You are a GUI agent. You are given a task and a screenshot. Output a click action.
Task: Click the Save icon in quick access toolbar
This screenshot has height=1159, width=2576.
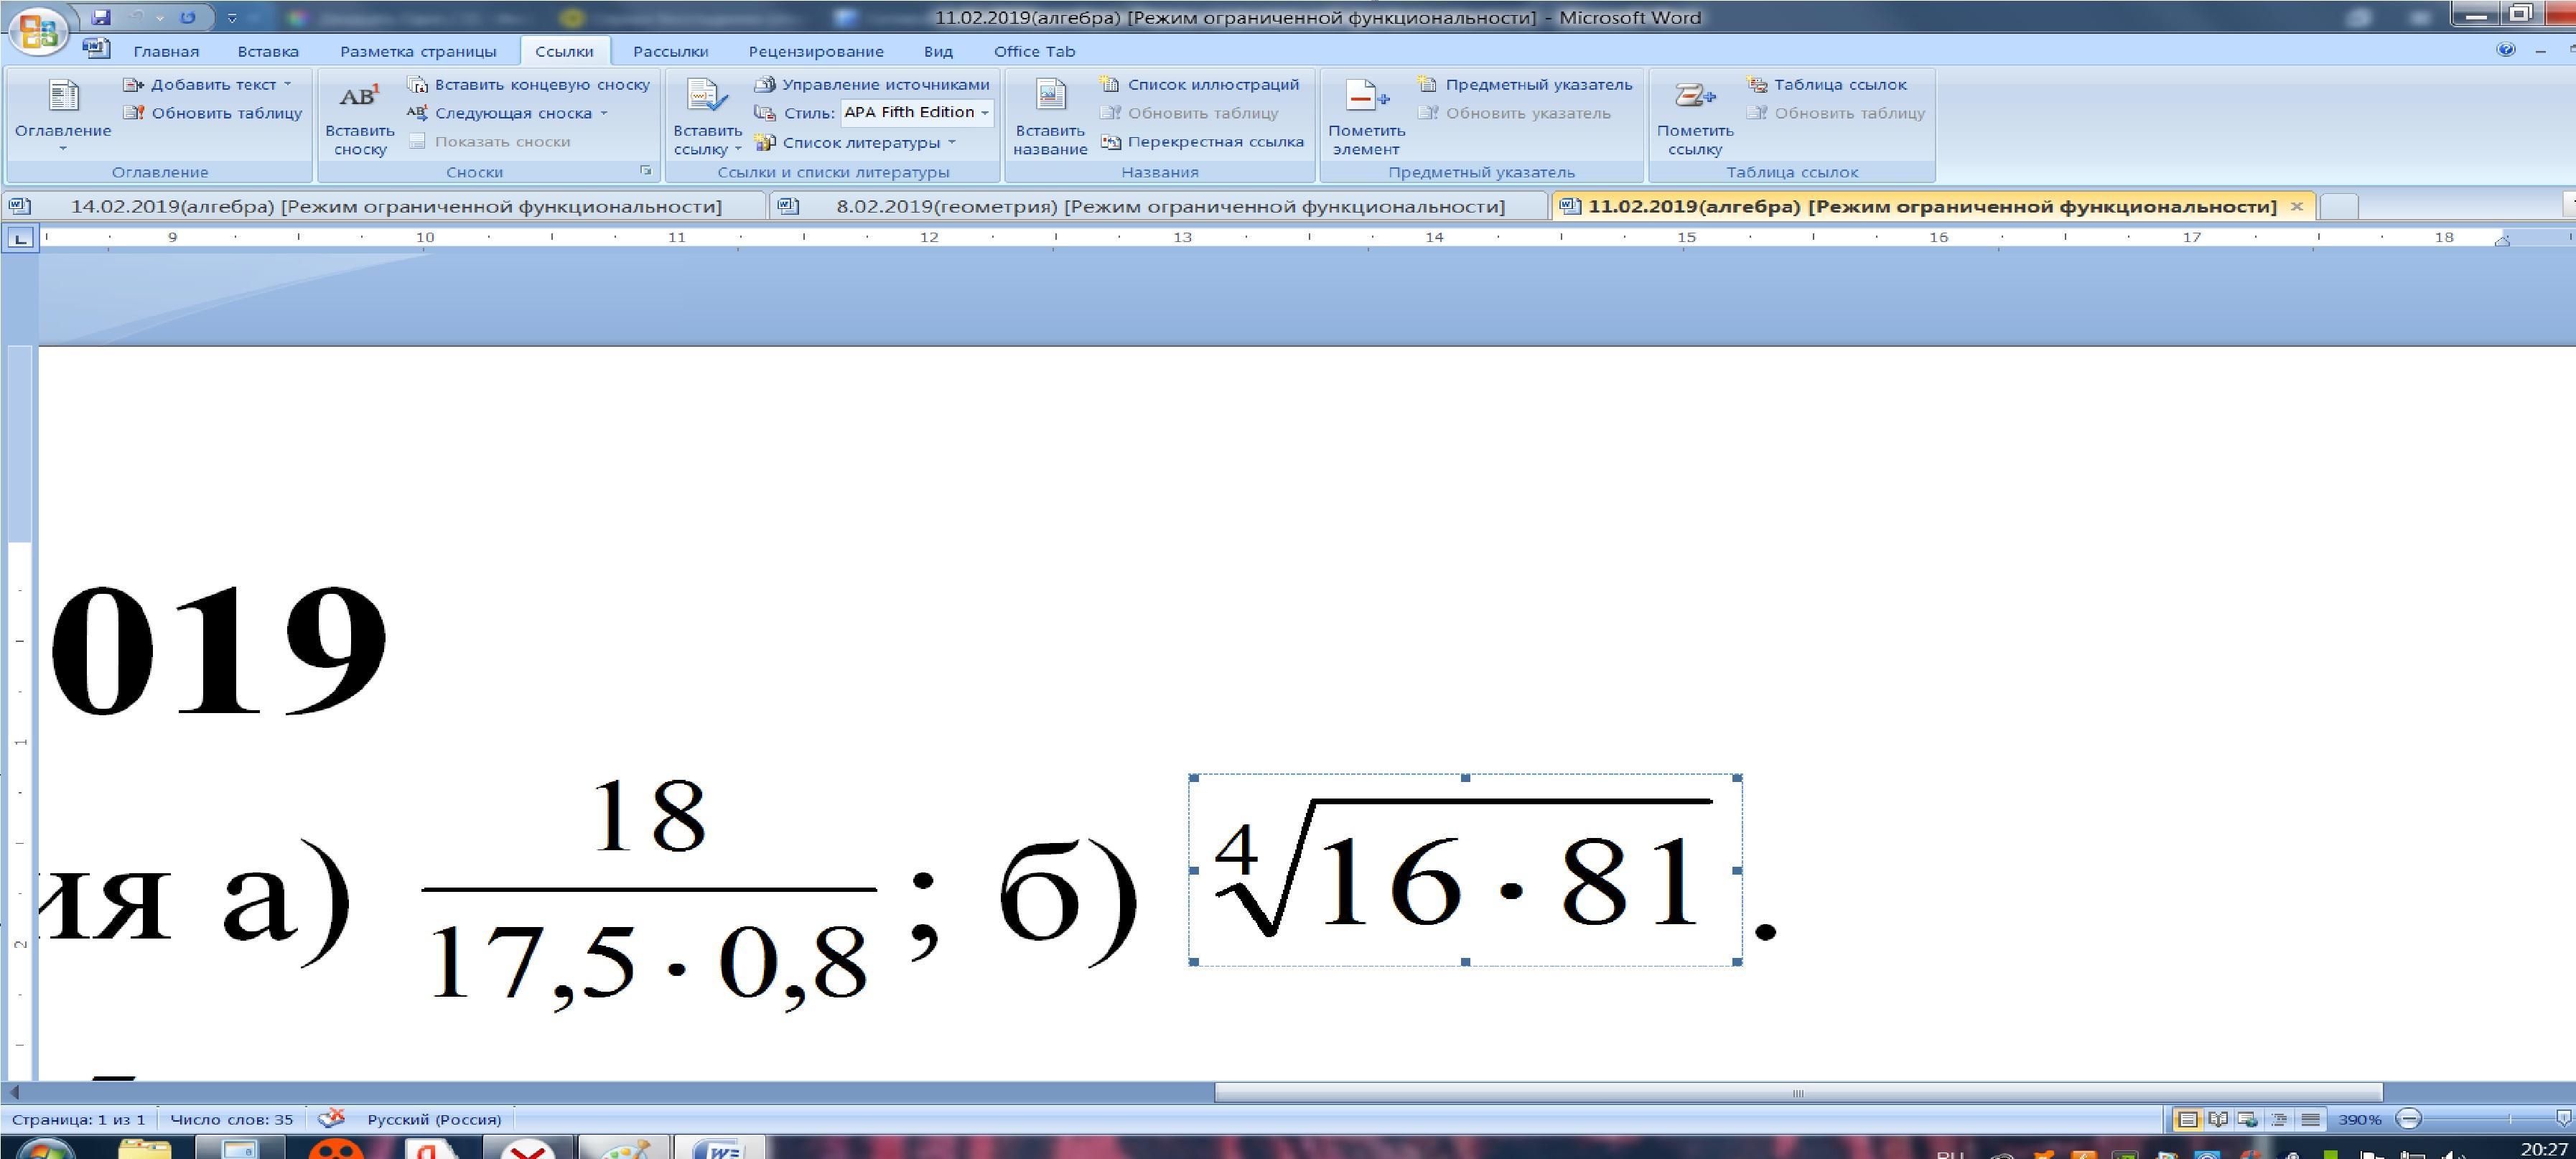(100, 17)
